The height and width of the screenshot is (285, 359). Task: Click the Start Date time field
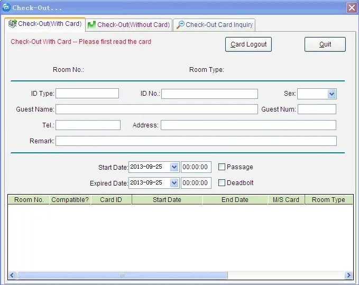196,167
